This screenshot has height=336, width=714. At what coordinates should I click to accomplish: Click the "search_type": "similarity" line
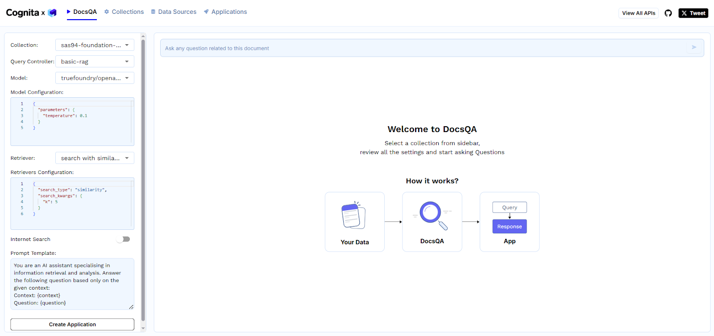[72, 190]
